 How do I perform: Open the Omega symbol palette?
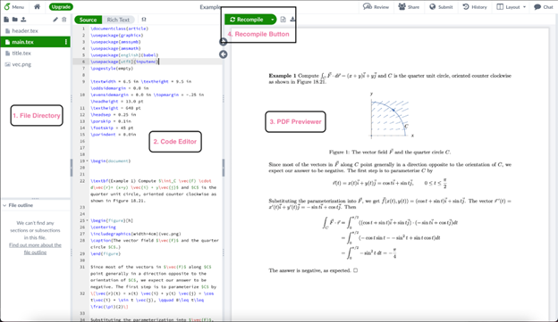pyautogui.click(x=144, y=20)
